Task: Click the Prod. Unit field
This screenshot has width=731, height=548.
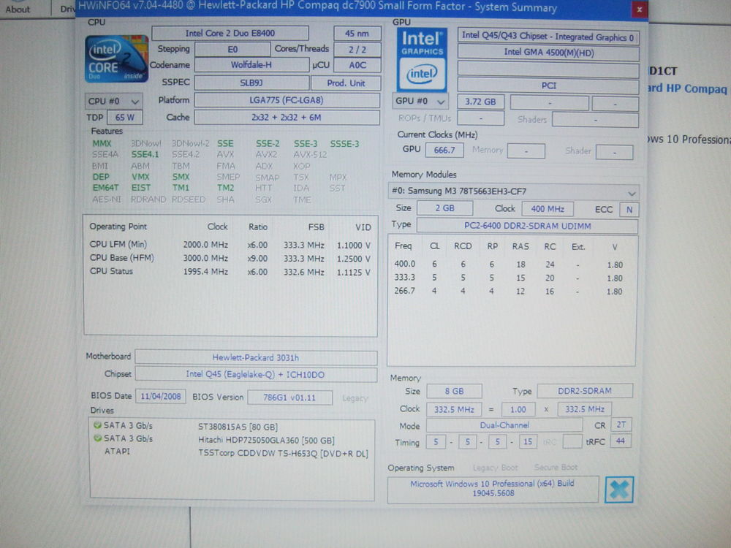Action: (346, 83)
